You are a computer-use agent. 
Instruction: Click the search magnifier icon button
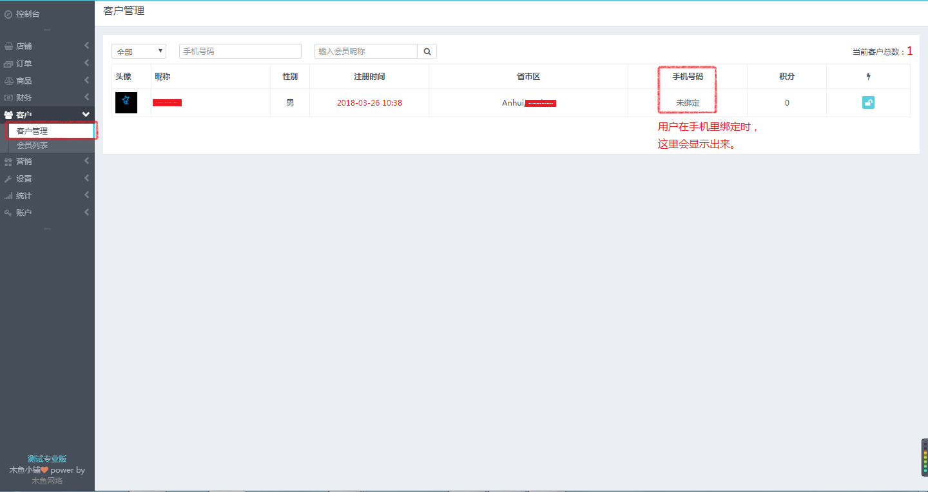(x=427, y=52)
